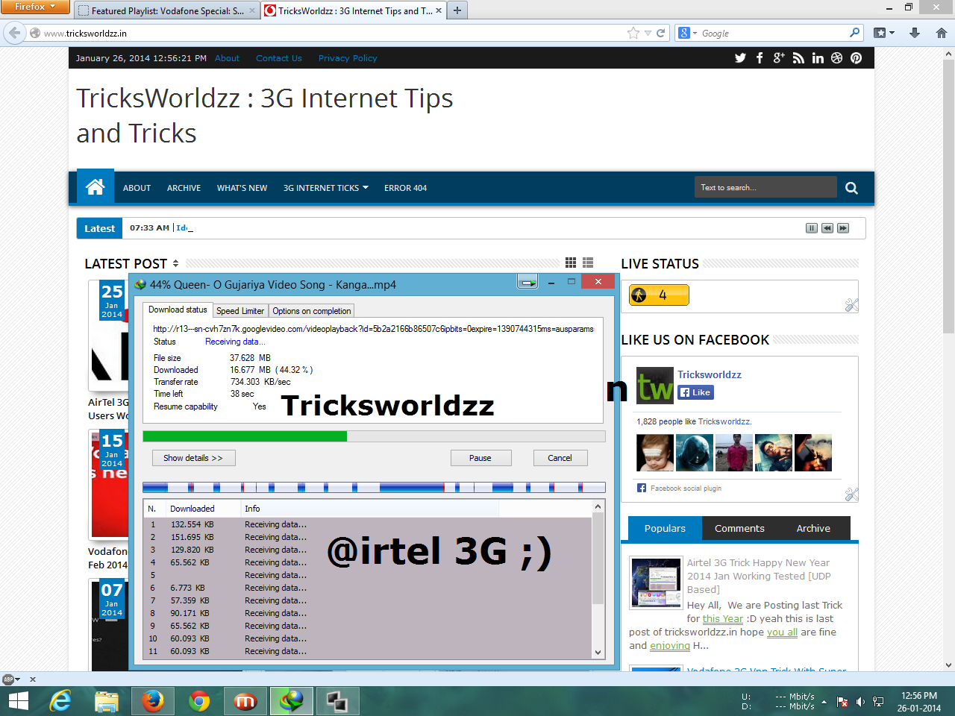Pause the video download

(480, 458)
